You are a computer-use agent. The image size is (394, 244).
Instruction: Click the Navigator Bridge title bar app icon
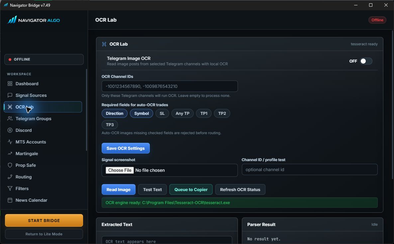click(6, 5)
